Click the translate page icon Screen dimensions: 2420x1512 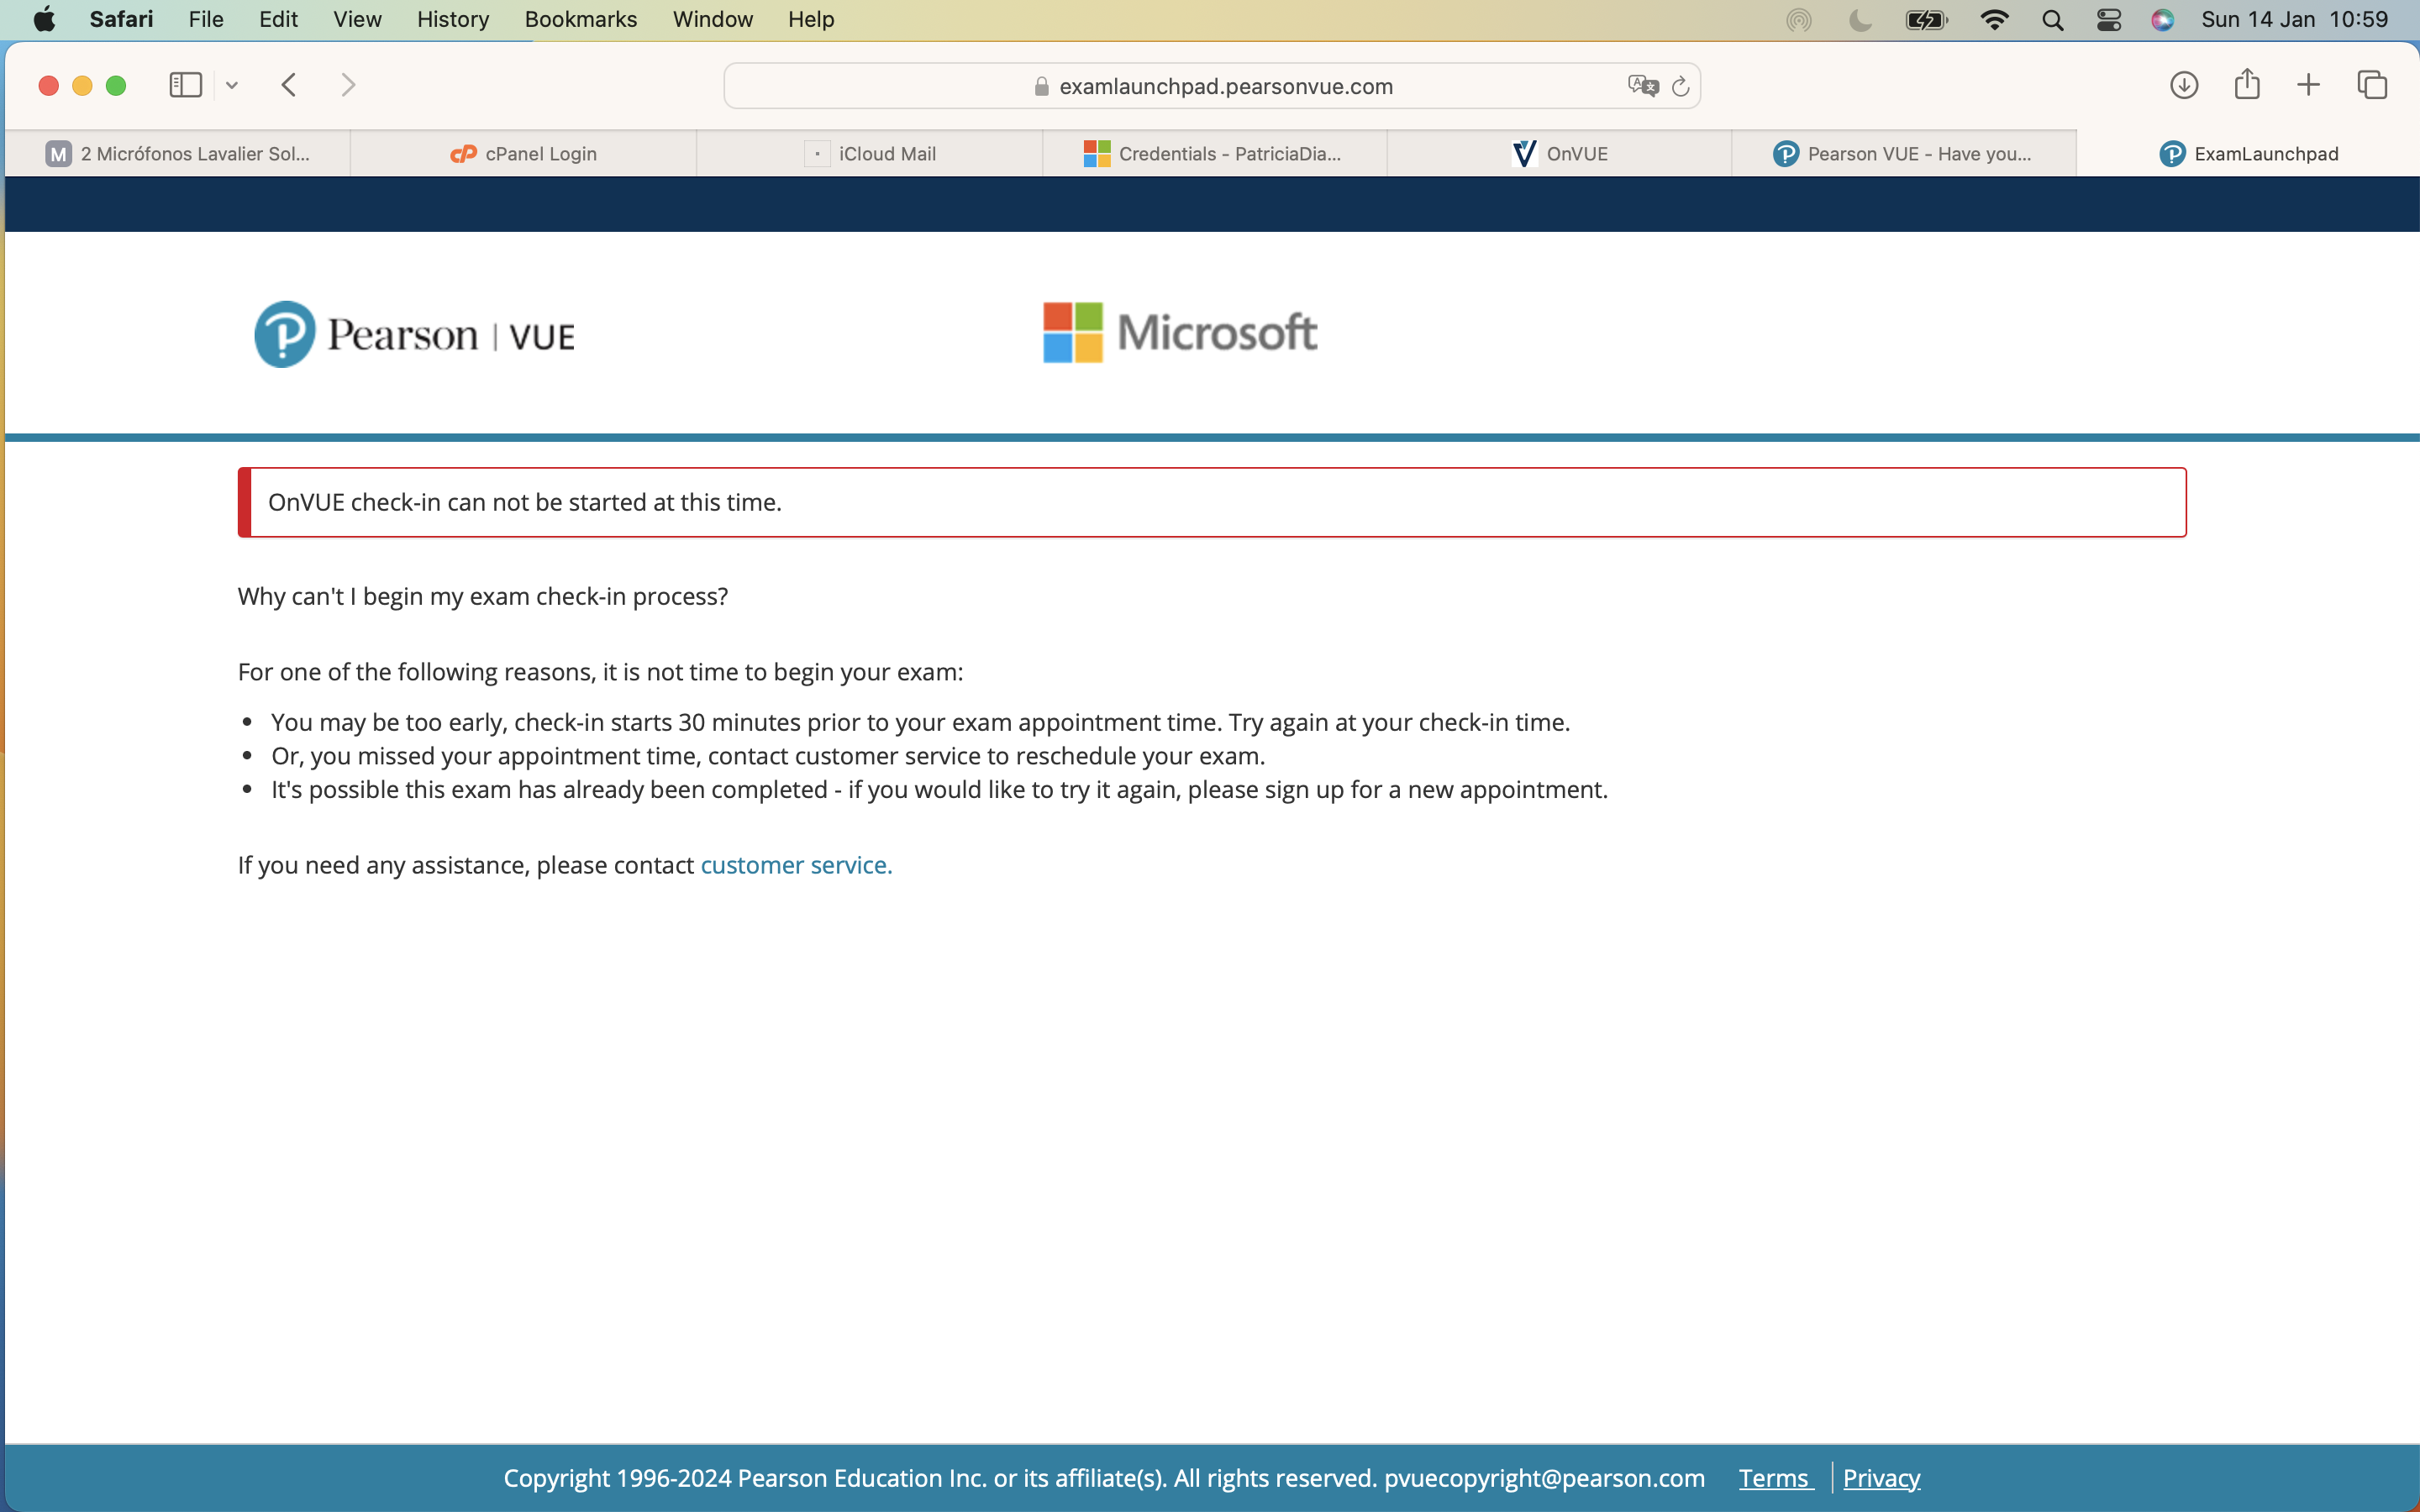(x=1642, y=86)
